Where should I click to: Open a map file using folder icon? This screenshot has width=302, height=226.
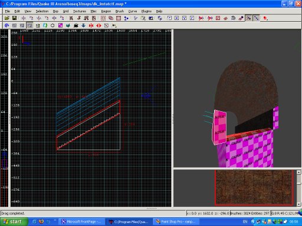(6, 18)
